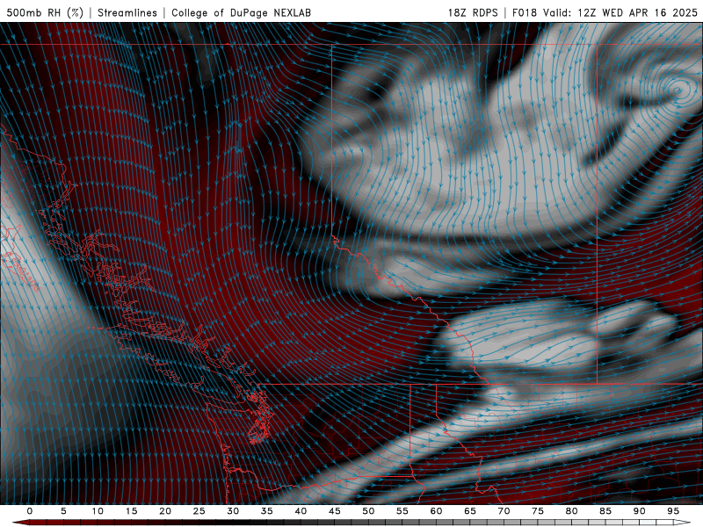Click the color bar label "0"
Image resolution: width=703 pixels, height=527 pixels.
(x=30, y=511)
